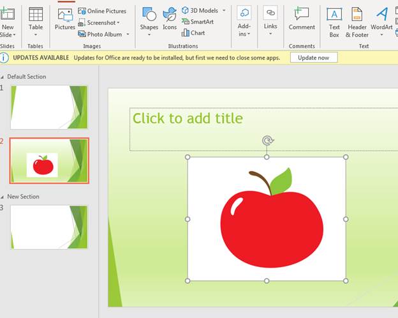Click the Shapes icon
This screenshot has height=318, width=398.
coord(149,14)
